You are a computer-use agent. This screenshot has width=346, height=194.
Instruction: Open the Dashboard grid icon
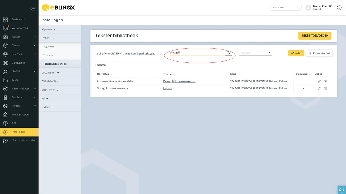coord(5,20)
